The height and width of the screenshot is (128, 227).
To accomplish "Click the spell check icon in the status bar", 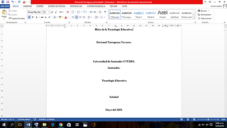I will (x=35, y=119).
